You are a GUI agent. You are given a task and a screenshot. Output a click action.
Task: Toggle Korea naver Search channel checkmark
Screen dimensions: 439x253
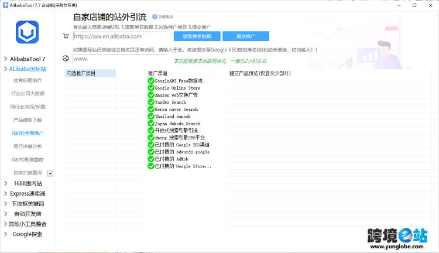(x=151, y=110)
